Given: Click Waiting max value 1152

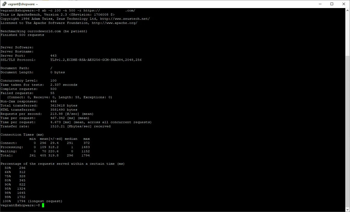Looking at the screenshot, I should click(x=86, y=151).
